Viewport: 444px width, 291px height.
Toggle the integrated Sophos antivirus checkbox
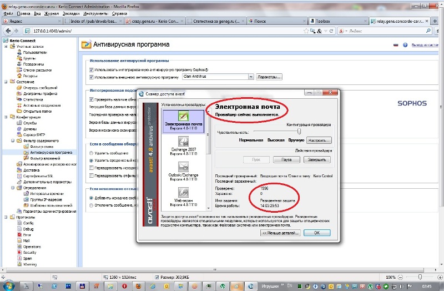point(92,69)
